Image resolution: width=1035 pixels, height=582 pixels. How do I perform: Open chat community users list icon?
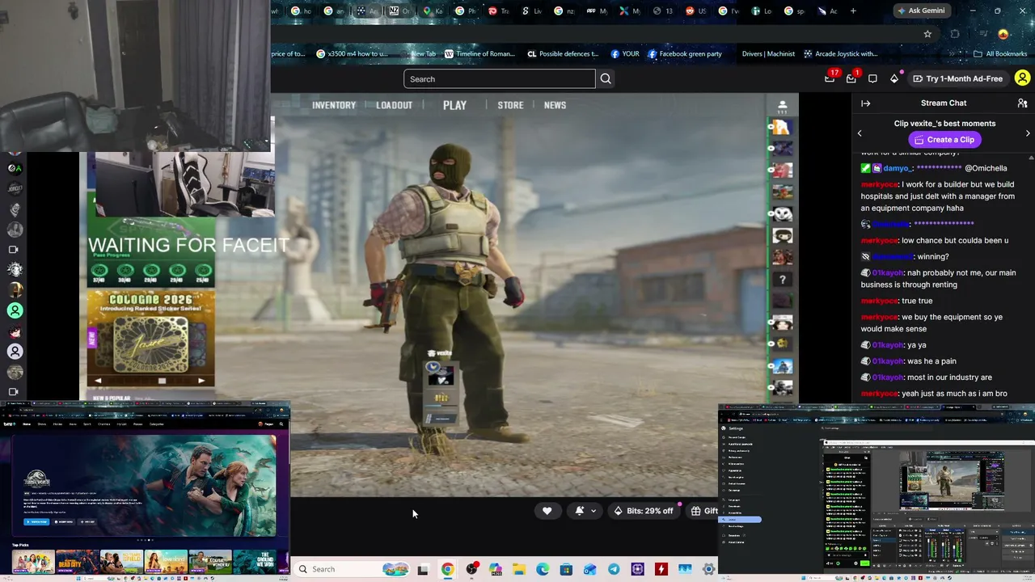1022,103
